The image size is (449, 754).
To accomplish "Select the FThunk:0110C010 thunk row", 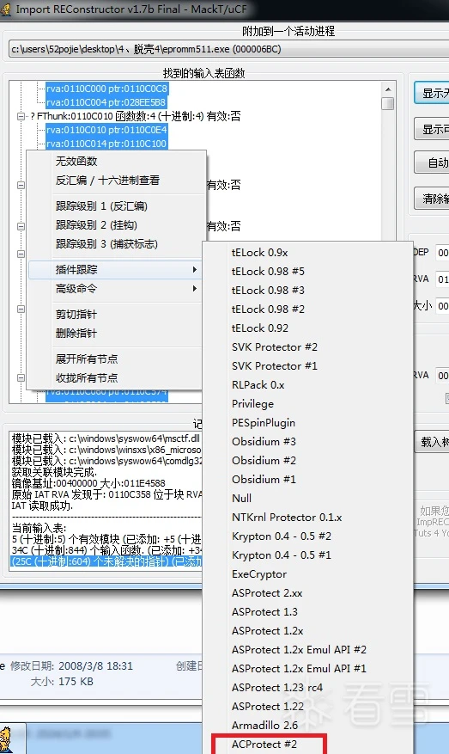I will click(x=136, y=116).
